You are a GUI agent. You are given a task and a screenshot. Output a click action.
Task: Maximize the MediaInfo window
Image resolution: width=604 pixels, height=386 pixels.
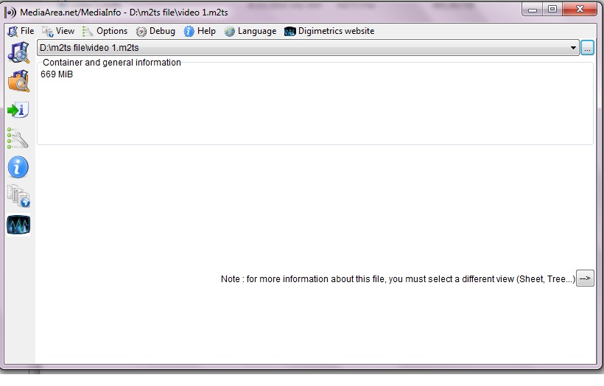[552, 10]
